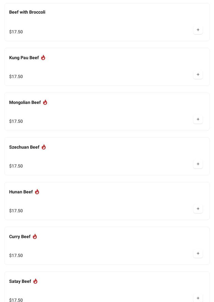This screenshot has width=214, height=302.
Task: Click the Curry Beef menu card
Action: [107, 246]
